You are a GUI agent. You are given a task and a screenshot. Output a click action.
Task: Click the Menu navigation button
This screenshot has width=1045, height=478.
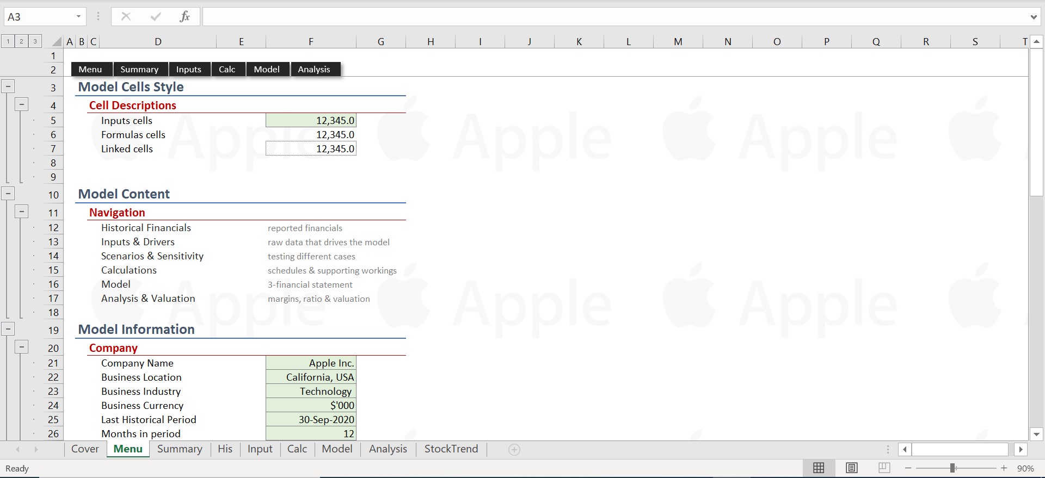coord(91,69)
